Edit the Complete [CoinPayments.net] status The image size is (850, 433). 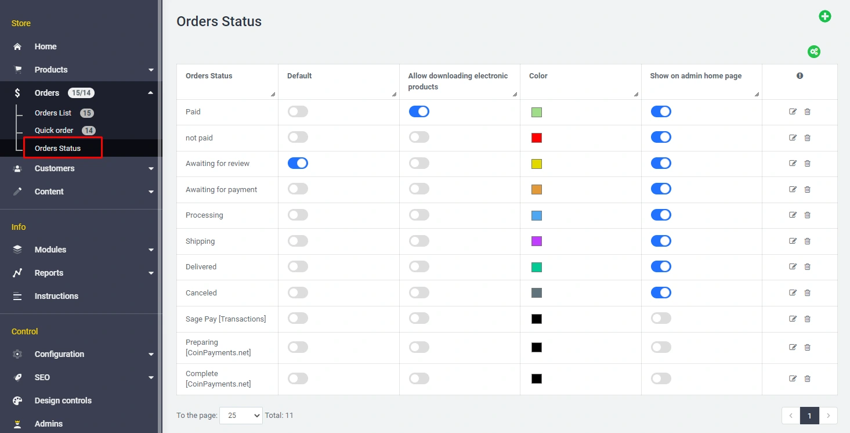793,379
